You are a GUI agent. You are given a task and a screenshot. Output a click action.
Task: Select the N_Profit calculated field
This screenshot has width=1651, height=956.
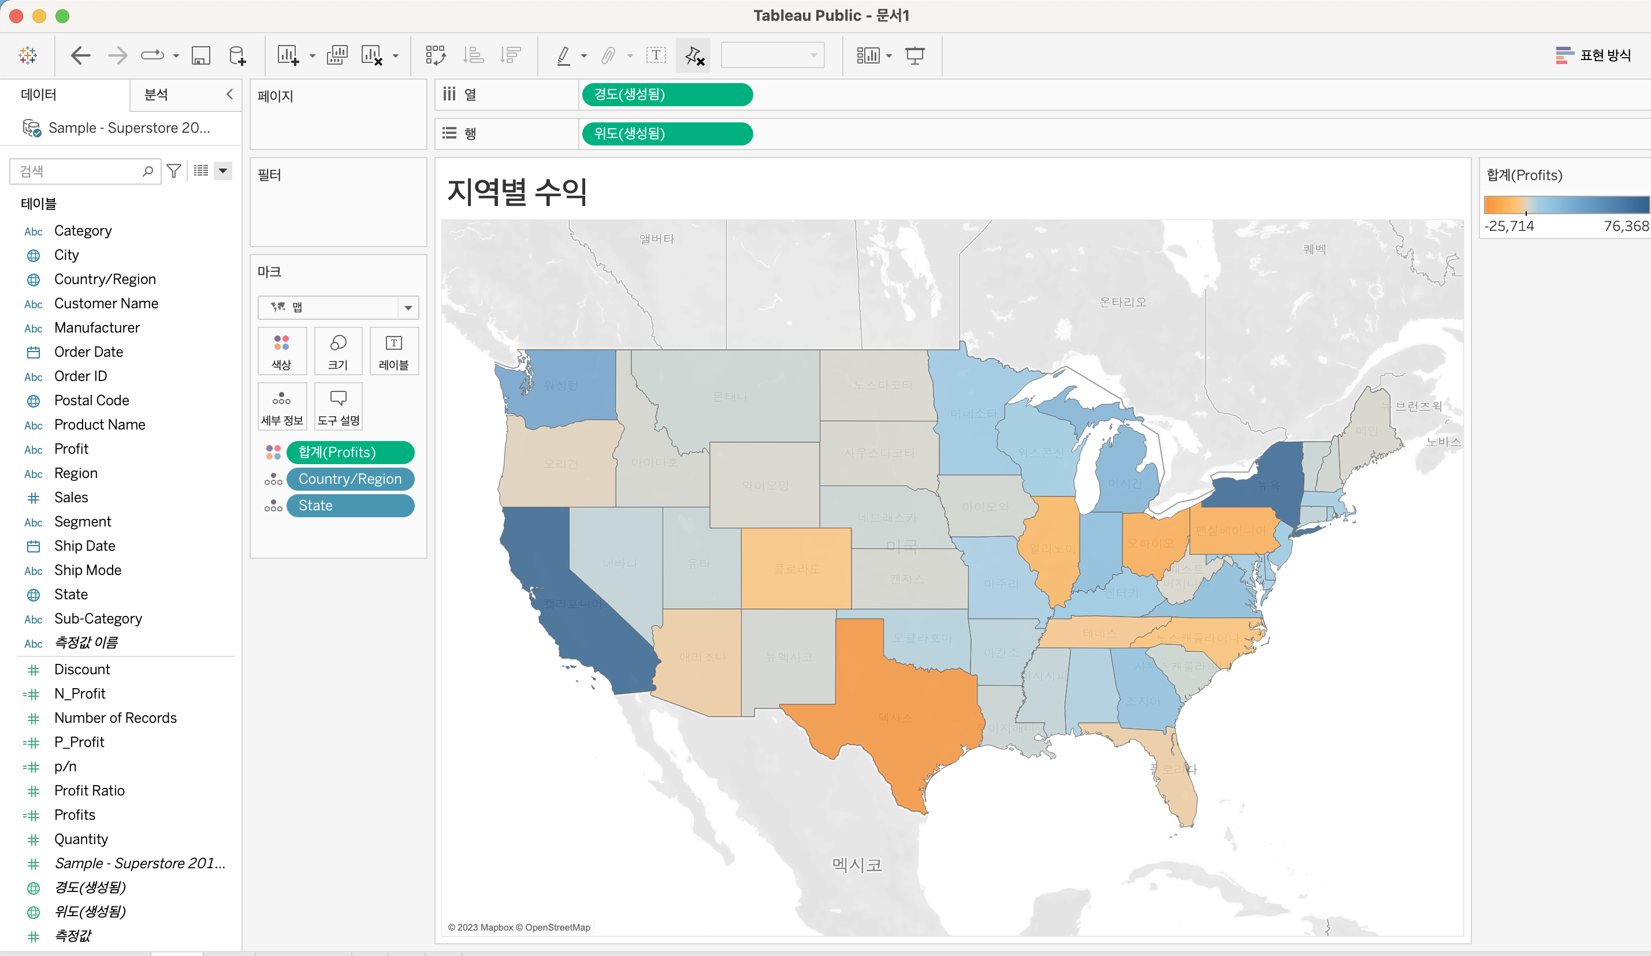[79, 694]
